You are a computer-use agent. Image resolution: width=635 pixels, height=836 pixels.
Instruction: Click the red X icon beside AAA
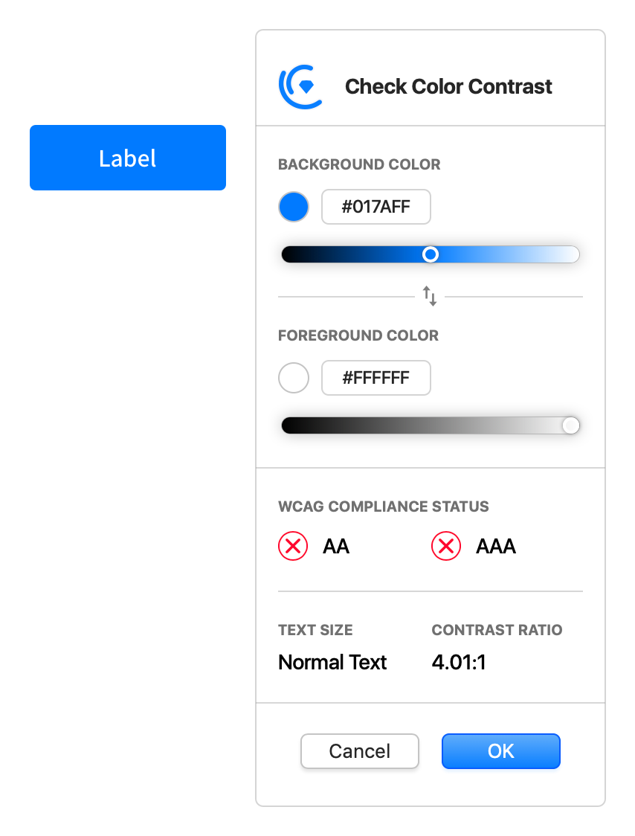click(x=446, y=546)
